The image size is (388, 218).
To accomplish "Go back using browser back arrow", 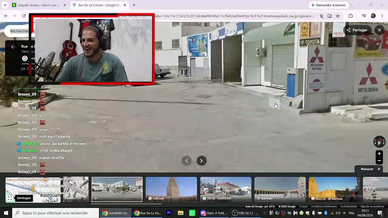I will pos(6,16).
